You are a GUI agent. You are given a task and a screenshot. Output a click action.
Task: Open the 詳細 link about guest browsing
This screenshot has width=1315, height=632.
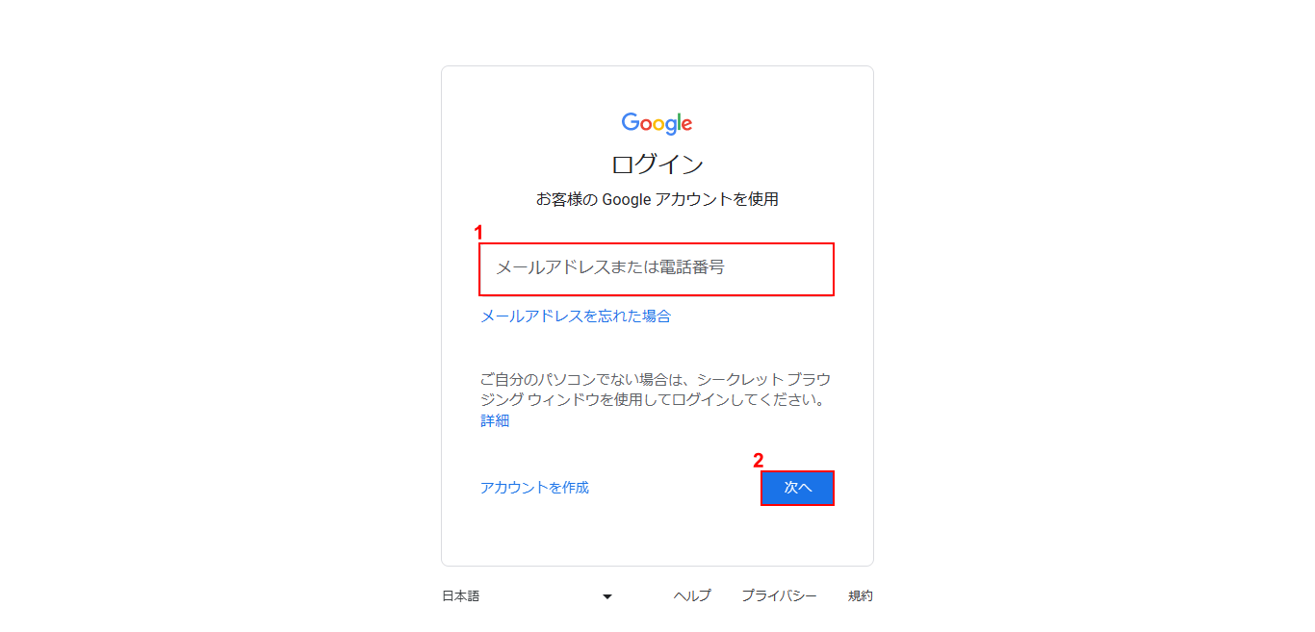tap(495, 420)
